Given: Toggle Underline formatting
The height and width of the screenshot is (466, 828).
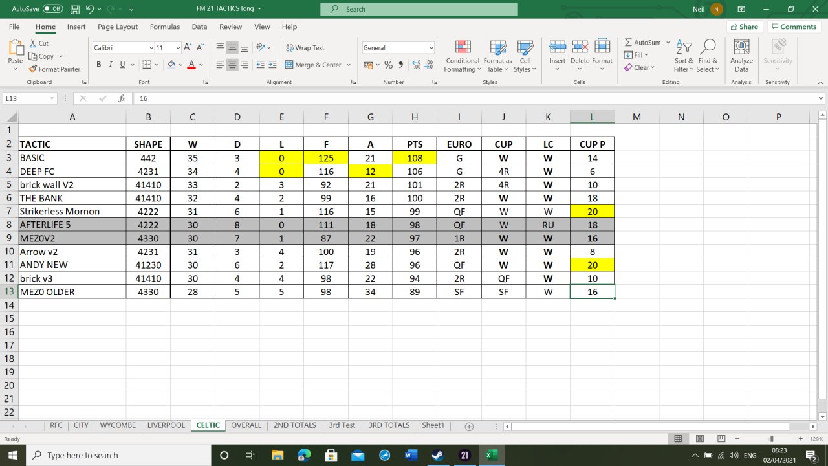Looking at the screenshot, I should click(122, 65).
